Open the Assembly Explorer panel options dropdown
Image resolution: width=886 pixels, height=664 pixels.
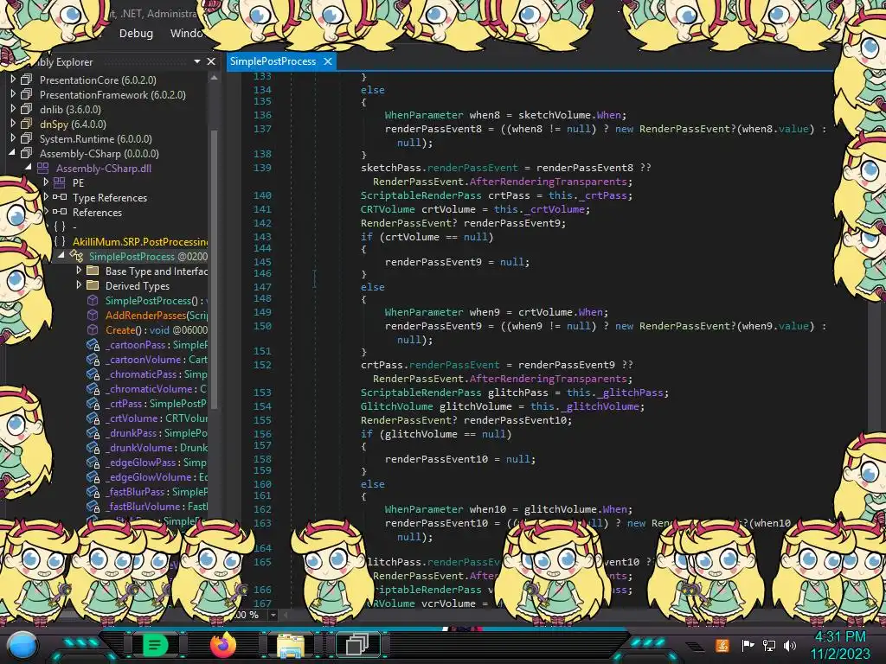pos(197,61)
